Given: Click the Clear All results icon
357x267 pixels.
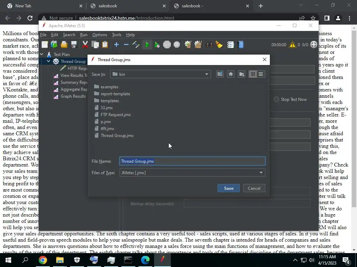Looking at the screenshot, I should 198,45.
